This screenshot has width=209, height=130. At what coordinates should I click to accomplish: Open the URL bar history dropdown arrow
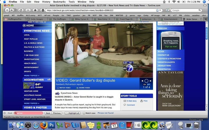pyautogui.click(x=160, y=10)
